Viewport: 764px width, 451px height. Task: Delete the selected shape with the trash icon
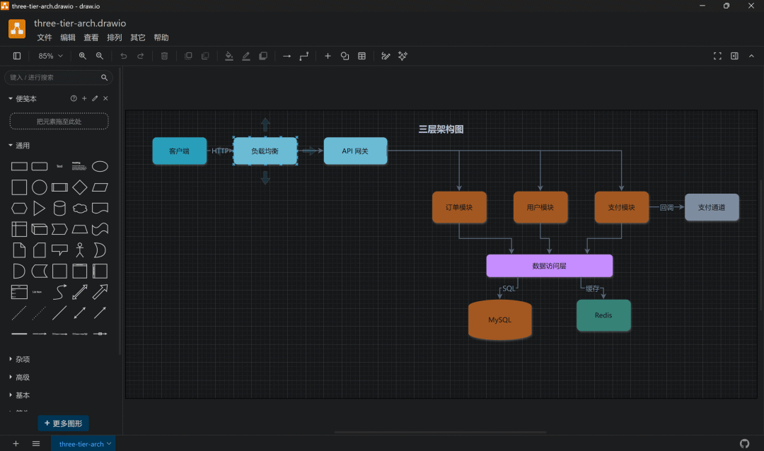pyautogui.click(x=165, y=56)
